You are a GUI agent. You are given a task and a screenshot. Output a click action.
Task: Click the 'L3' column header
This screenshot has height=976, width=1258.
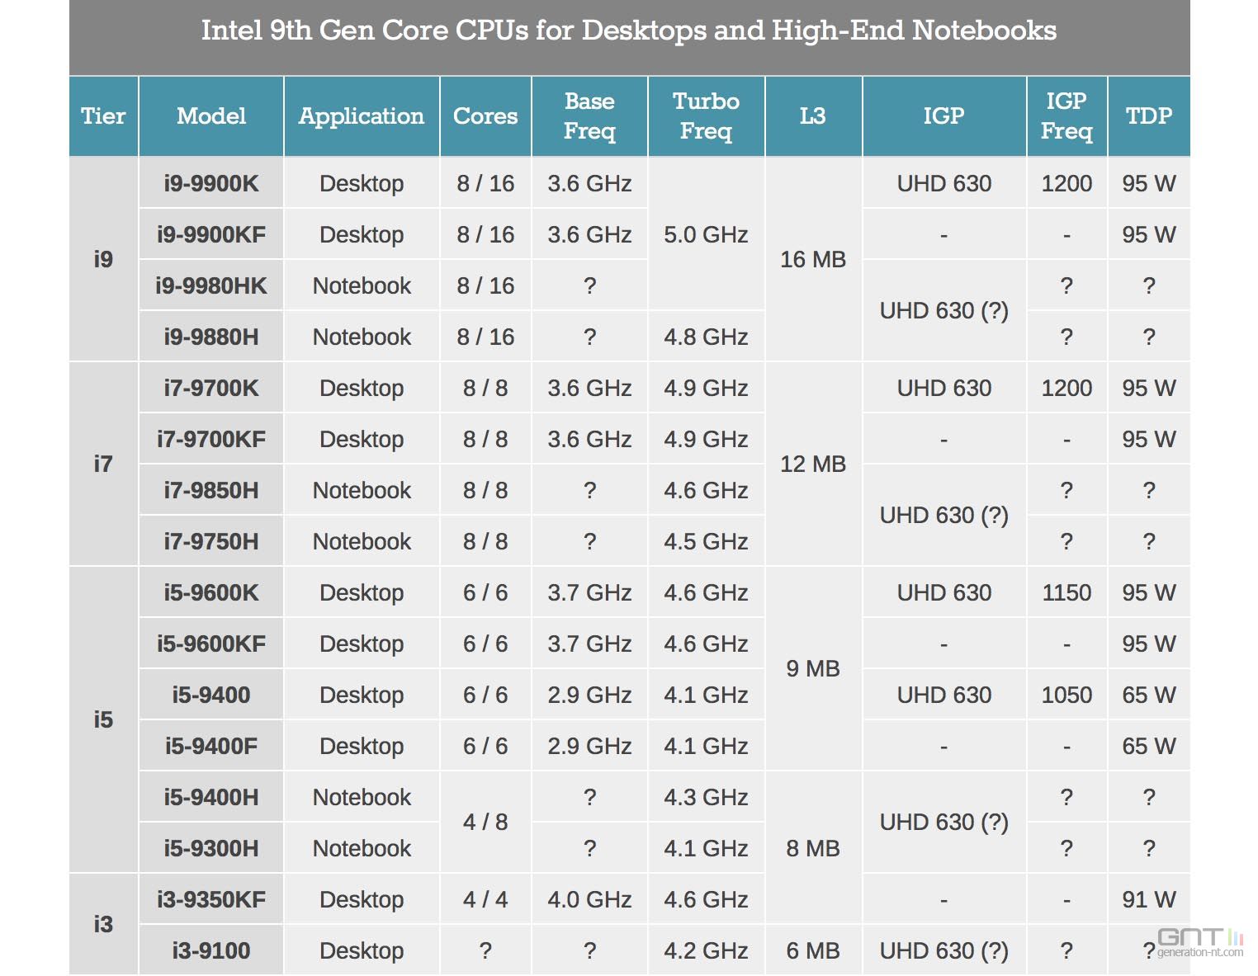(813, 116)
